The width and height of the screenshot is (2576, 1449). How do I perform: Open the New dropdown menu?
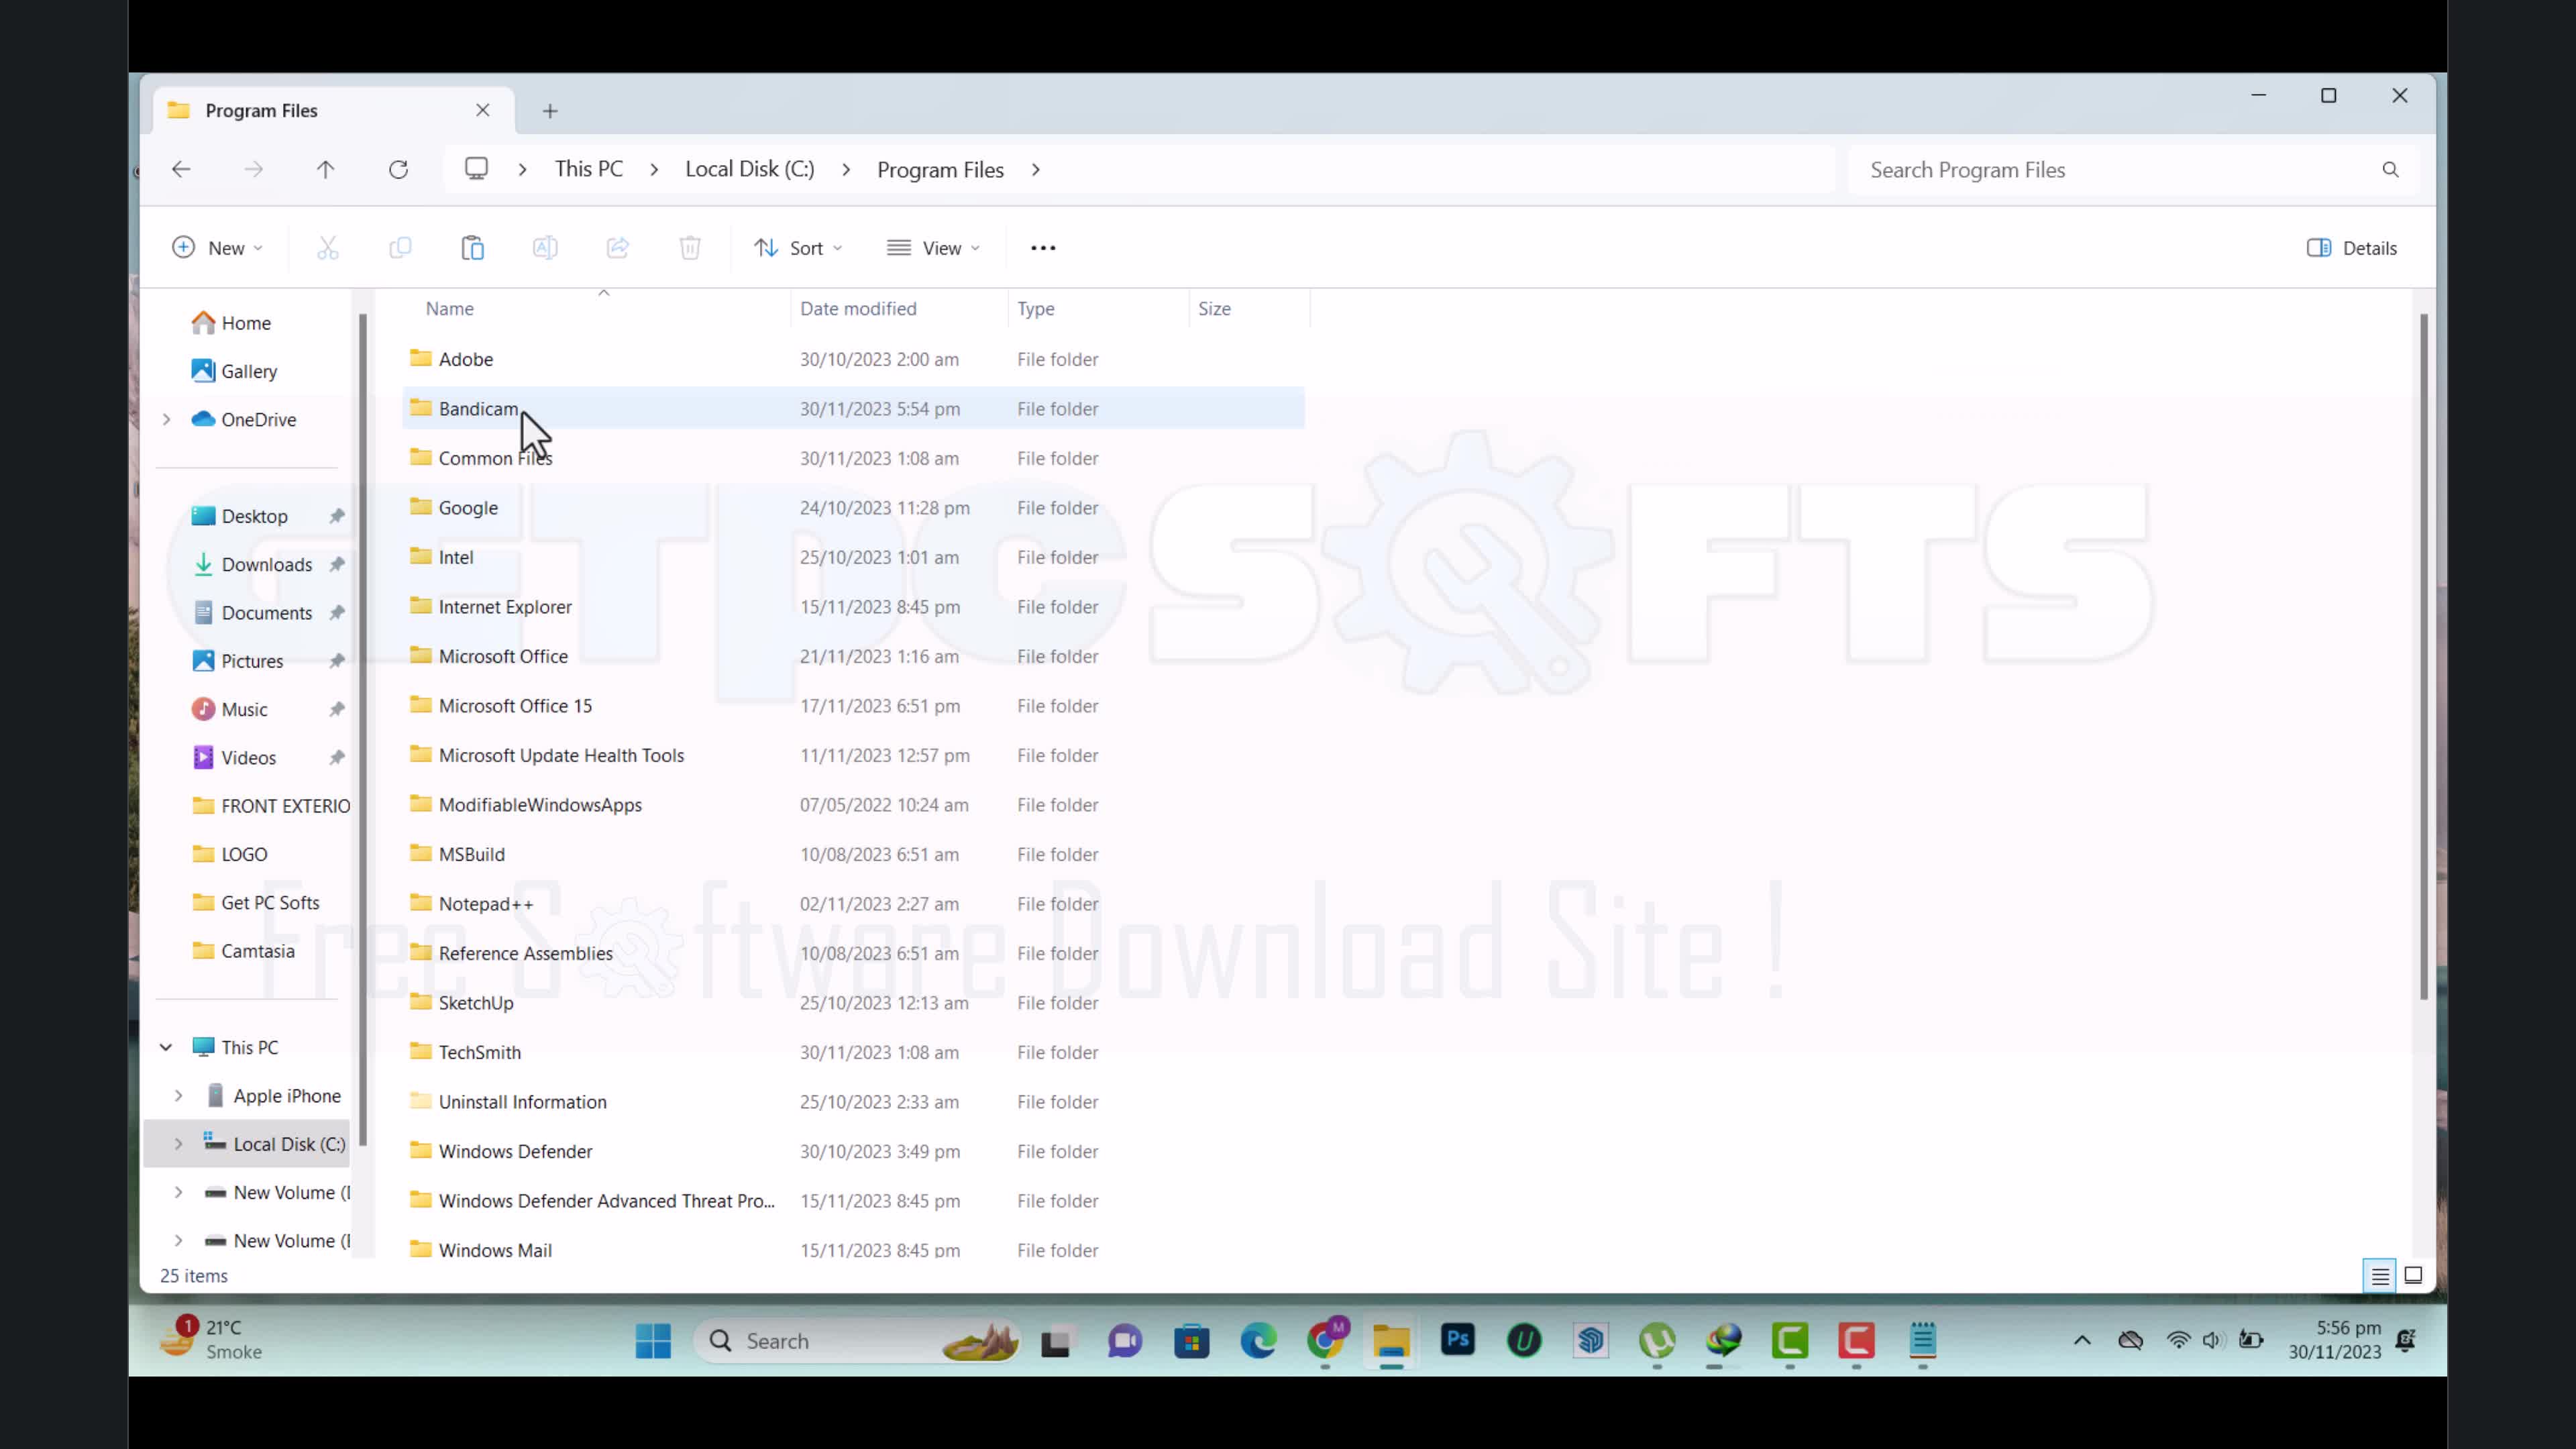(217, 248)
